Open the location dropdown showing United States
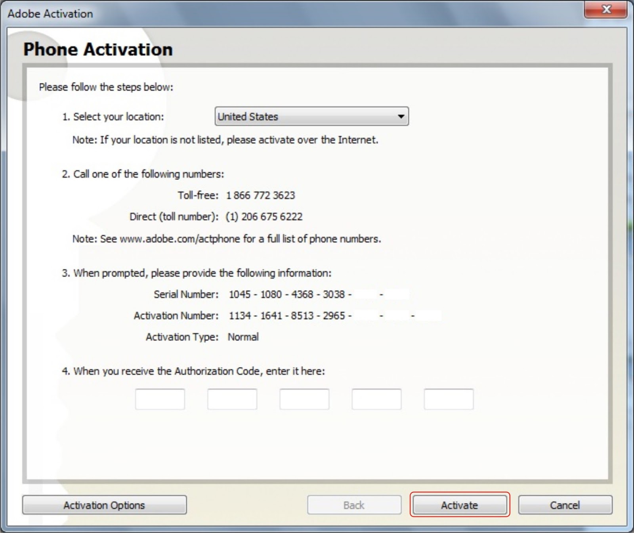The width and height of the screenshot is (634, 533). (x=311, y=117)
